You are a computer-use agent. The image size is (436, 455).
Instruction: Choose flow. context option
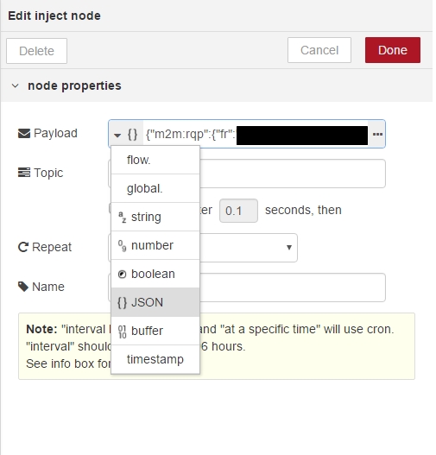155,161
